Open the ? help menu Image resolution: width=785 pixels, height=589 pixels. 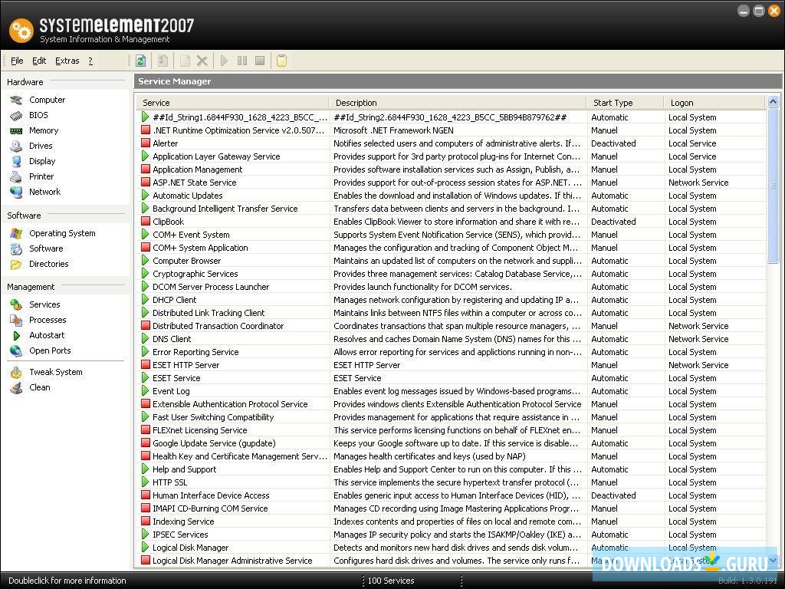(x=90, y=61)
